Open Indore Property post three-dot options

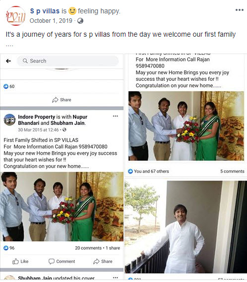pos(116,116)
